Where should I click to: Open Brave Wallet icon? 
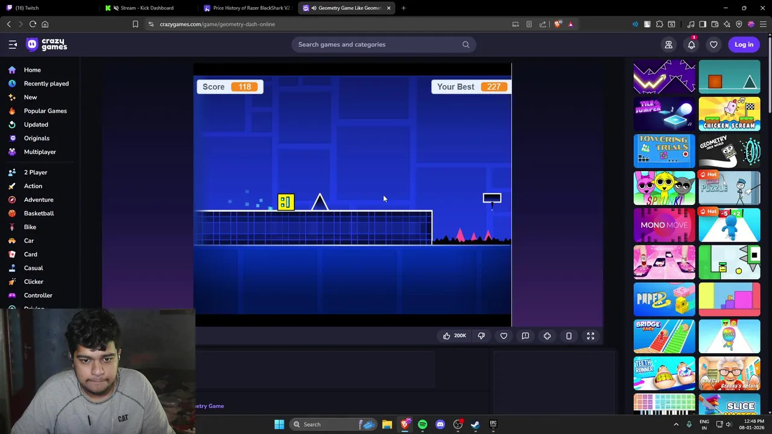point(715,24)
